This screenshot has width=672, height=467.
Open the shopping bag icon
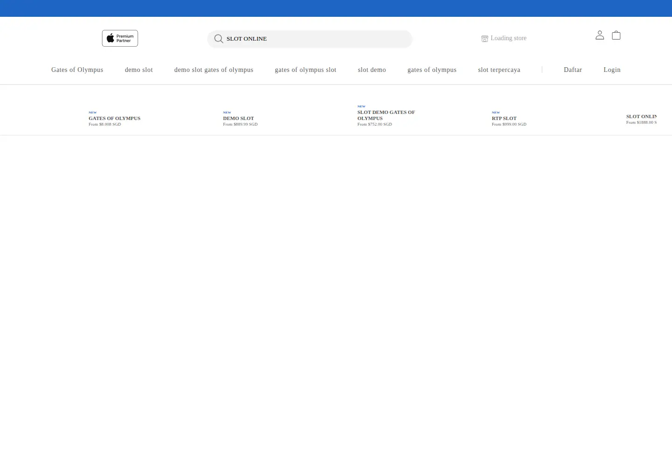coord(616,35)
